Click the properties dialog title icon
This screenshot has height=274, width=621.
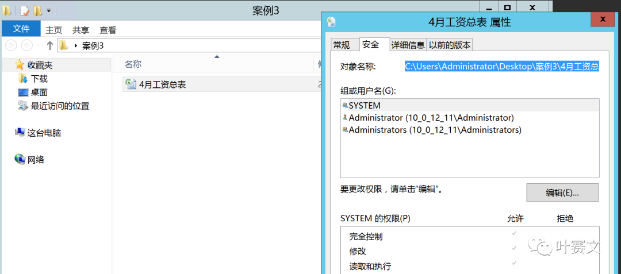[x=332, y=22]
